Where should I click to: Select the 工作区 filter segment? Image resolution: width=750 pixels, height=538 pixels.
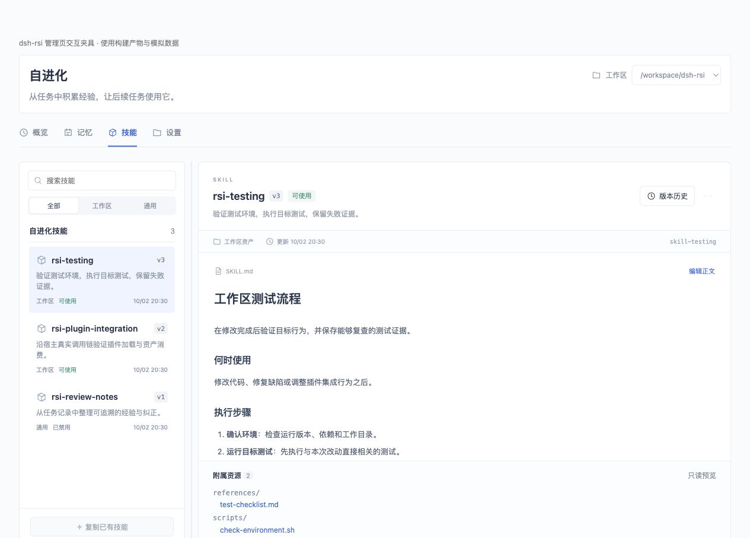(102, 206)
